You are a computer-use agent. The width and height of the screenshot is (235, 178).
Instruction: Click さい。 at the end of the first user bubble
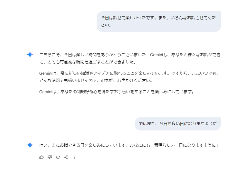(106, 25)
